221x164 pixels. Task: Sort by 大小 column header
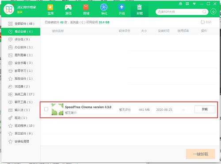pyautogui.click(x=144, y=31)
